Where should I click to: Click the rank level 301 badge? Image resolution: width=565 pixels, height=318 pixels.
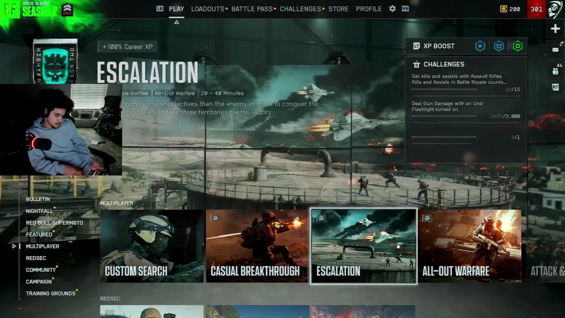536,9
